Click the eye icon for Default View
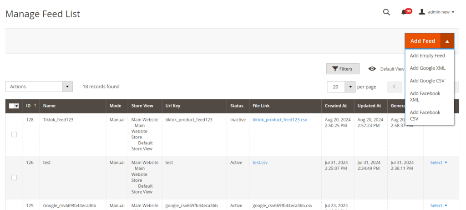This screenshot has width=466, height=210. point(372,69)
